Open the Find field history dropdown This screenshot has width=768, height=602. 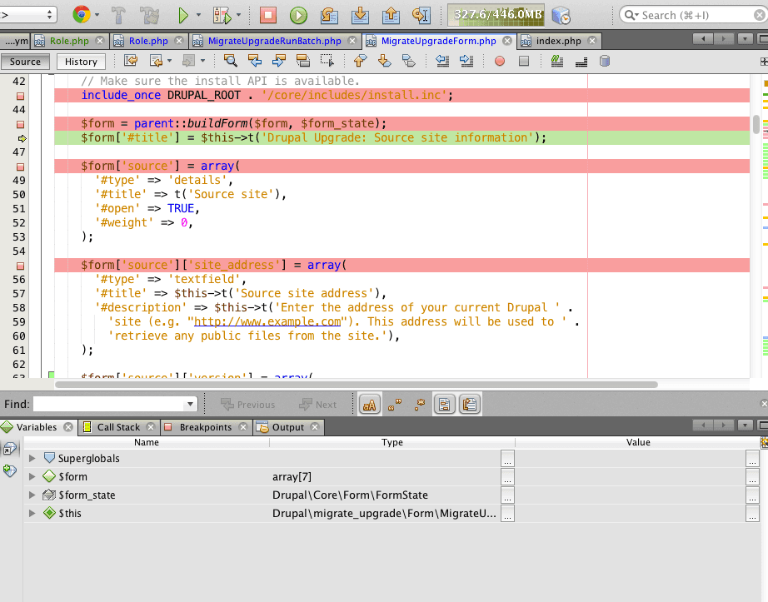tap(190, 405)
